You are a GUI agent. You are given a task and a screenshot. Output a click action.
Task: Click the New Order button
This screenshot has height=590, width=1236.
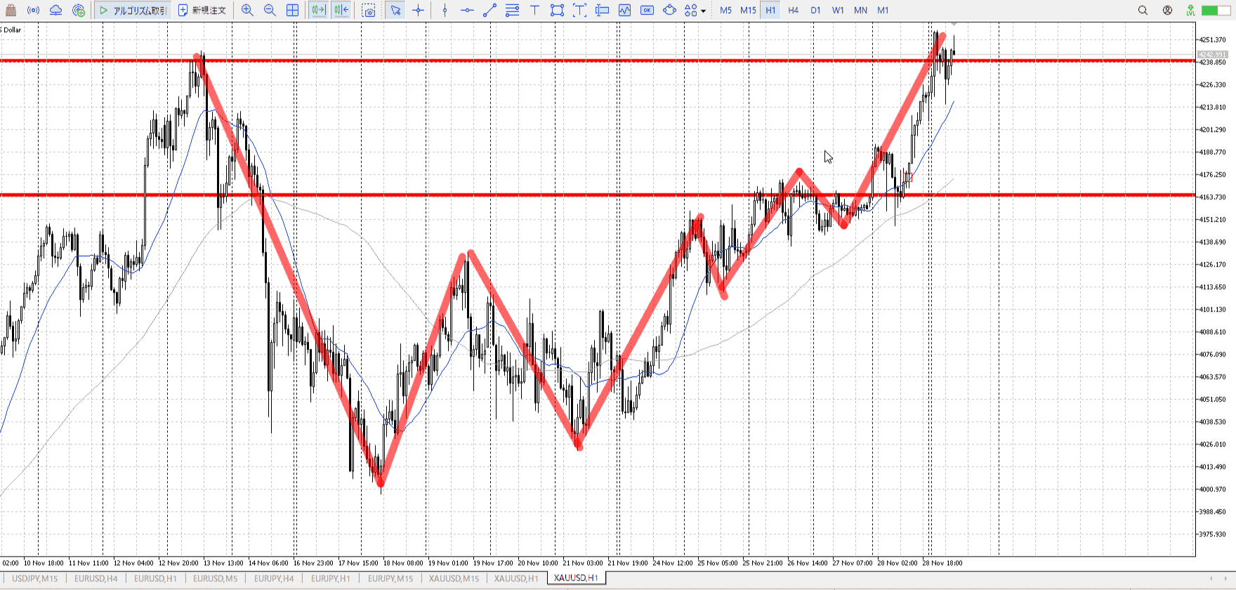tap(202, 11)
